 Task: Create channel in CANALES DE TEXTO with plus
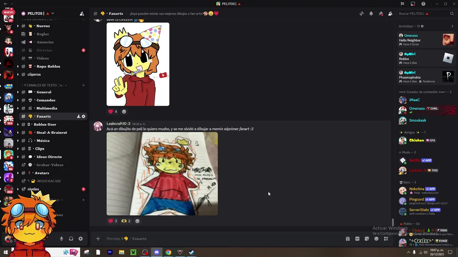pyautogui.click(x=83, y=85)
